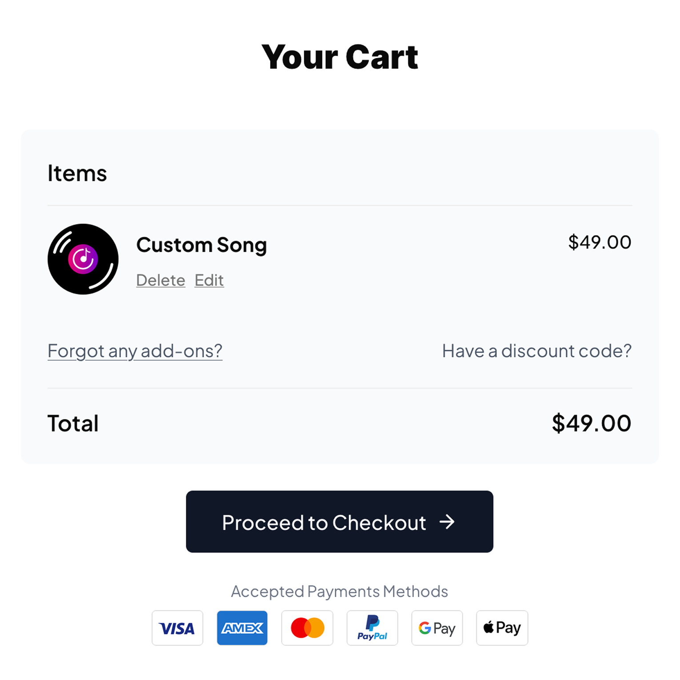Click the vinyl record Custom Song icon
Viewport: 680px width, 680px height.
coord(83,259)
